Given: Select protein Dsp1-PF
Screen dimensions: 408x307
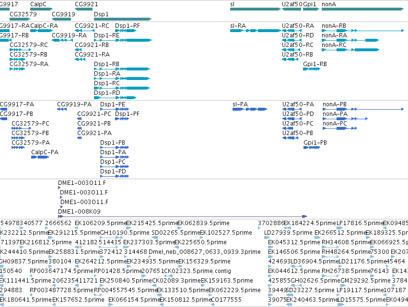Looking at the screenshot, I should [122, 119].
